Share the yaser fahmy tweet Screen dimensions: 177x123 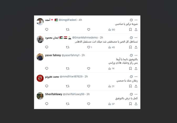pyautogui.click(x=136, y=68)
